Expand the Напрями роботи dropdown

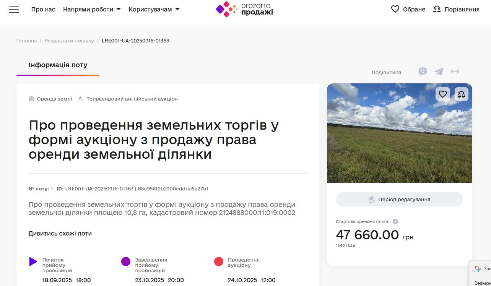point(92,9)
